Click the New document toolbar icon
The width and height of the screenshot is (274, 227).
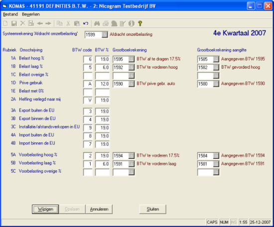pyautogui.click(x=5, y=23)
